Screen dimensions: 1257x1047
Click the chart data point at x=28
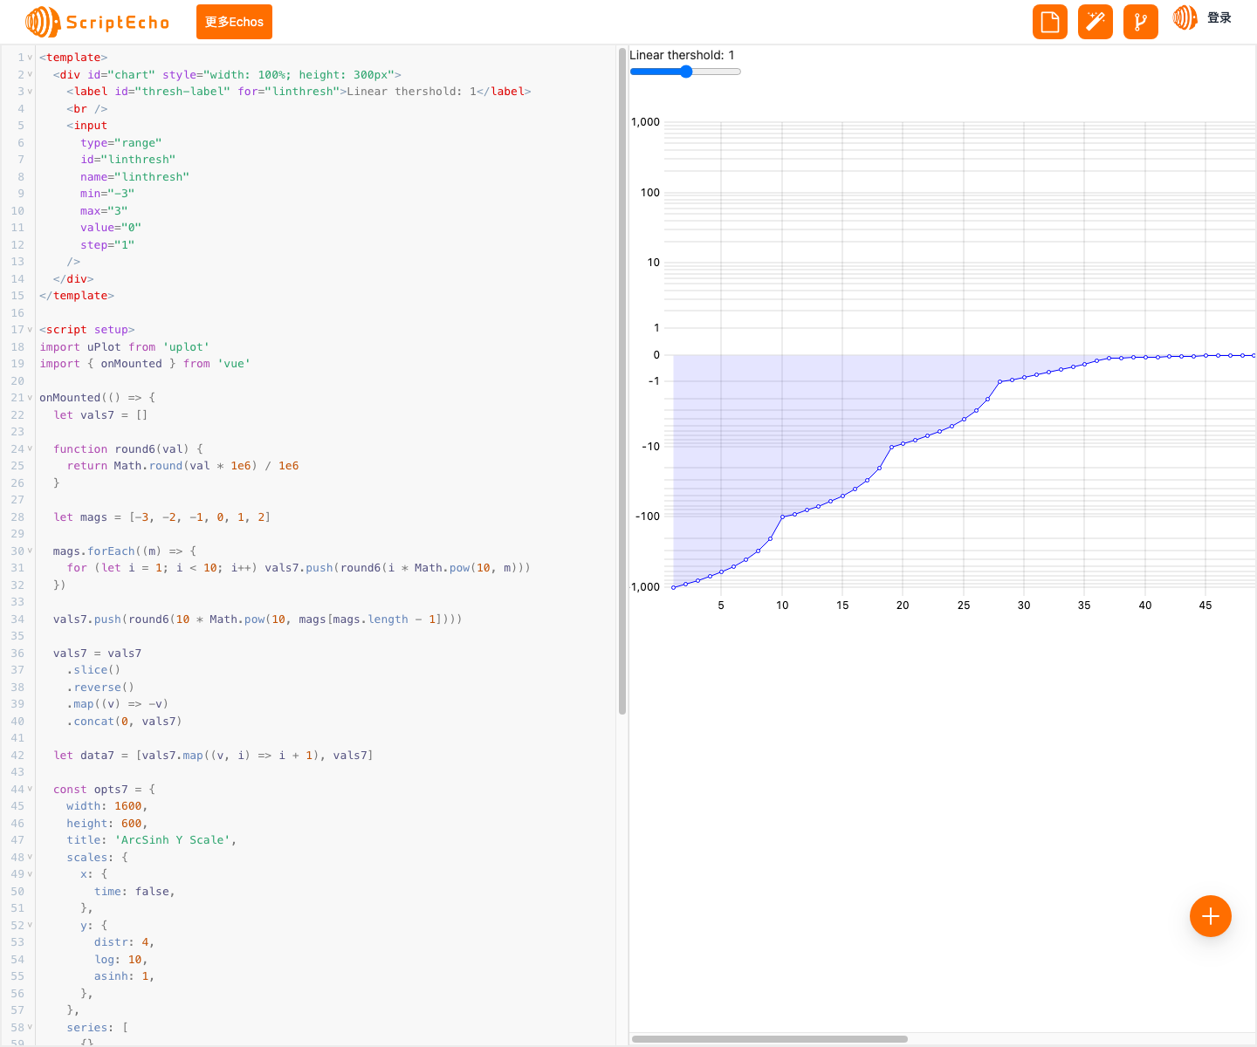(x=999, y=381)
